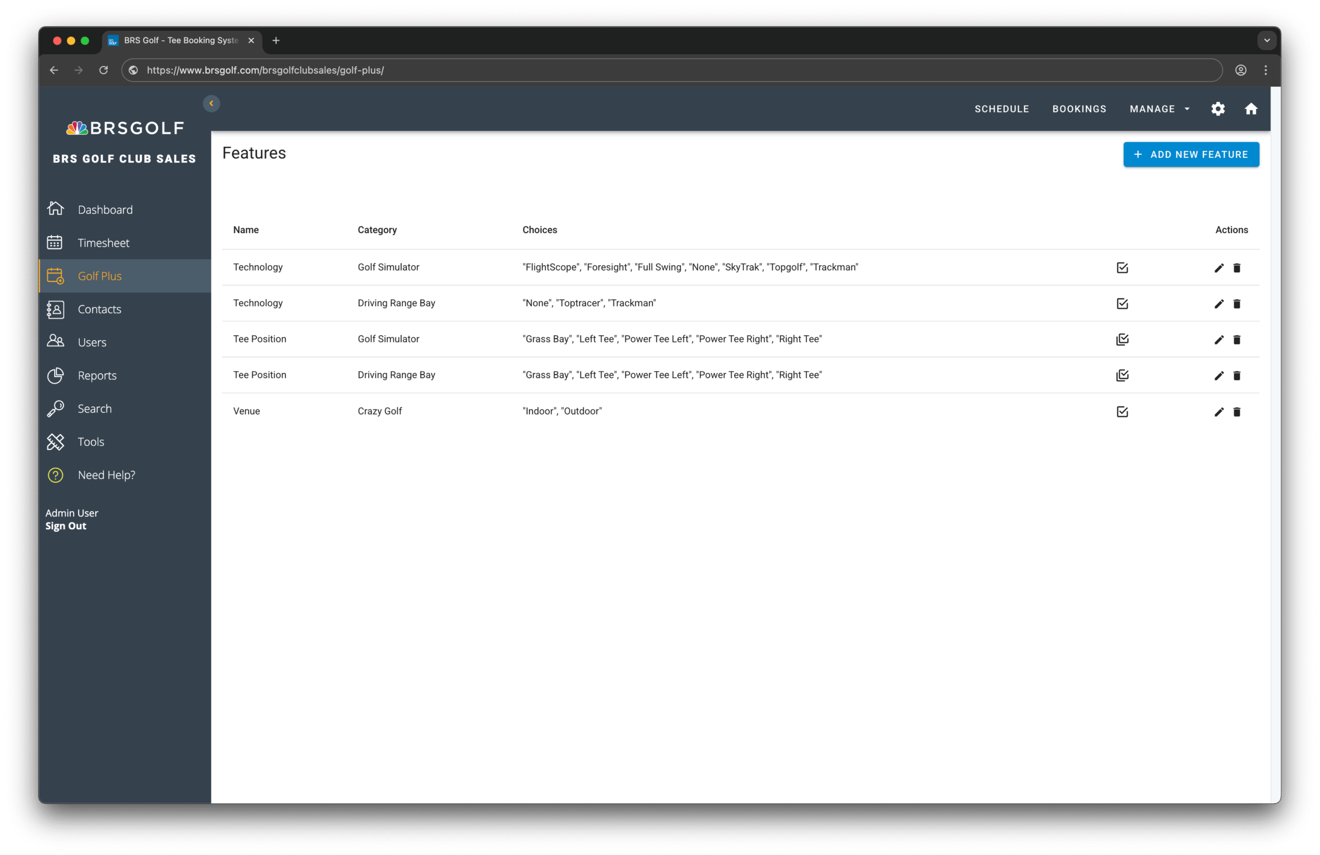Click the ADD NEW FEATURE button
Viewport: 1320px width, 855px height.
point(1191,155)
